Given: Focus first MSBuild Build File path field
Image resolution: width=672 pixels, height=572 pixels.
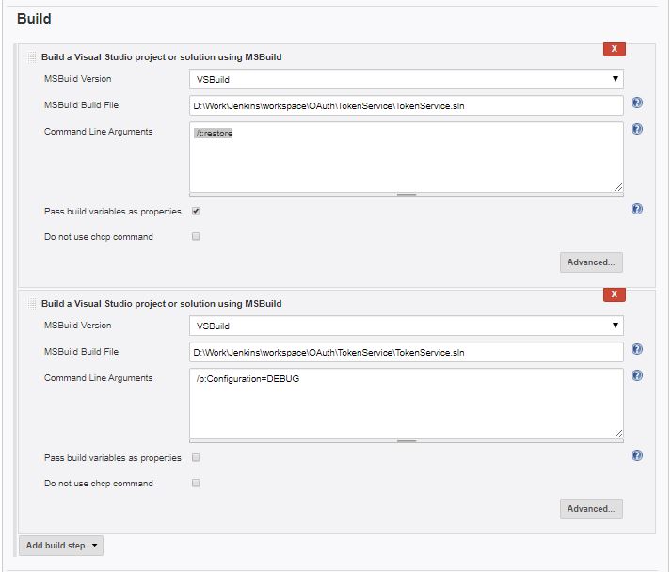Looking at the screenshot, I should click(x=407, y=105).
